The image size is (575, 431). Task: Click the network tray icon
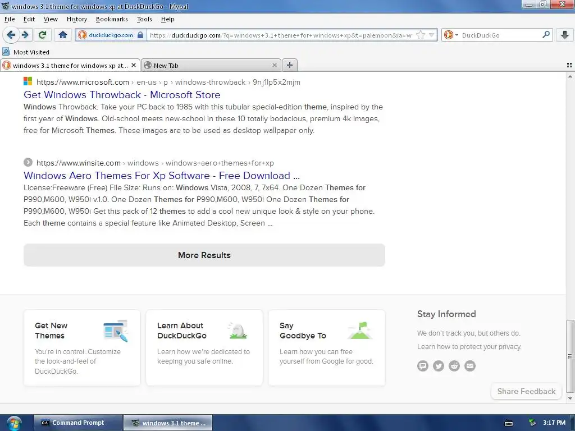[x=532, y=423]
